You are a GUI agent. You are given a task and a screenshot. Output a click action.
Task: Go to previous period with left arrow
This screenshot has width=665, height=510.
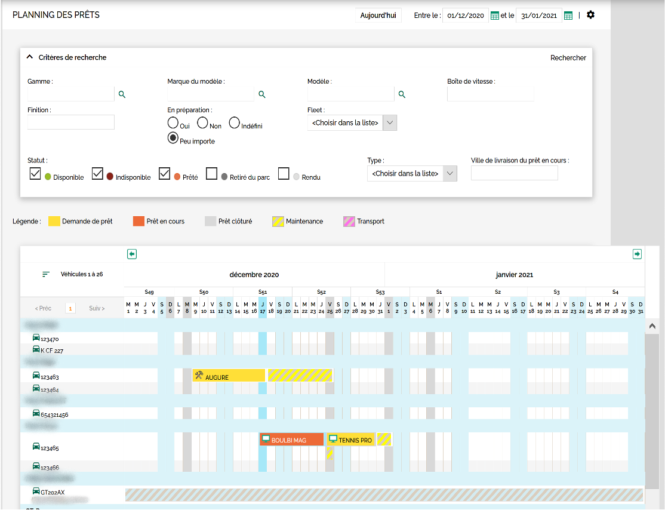coord(132,254)
